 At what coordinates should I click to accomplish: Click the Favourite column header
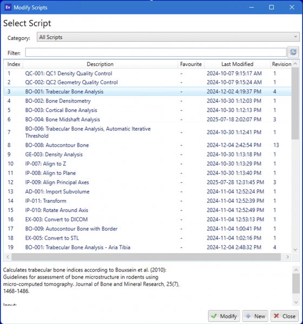click(191, 64)
